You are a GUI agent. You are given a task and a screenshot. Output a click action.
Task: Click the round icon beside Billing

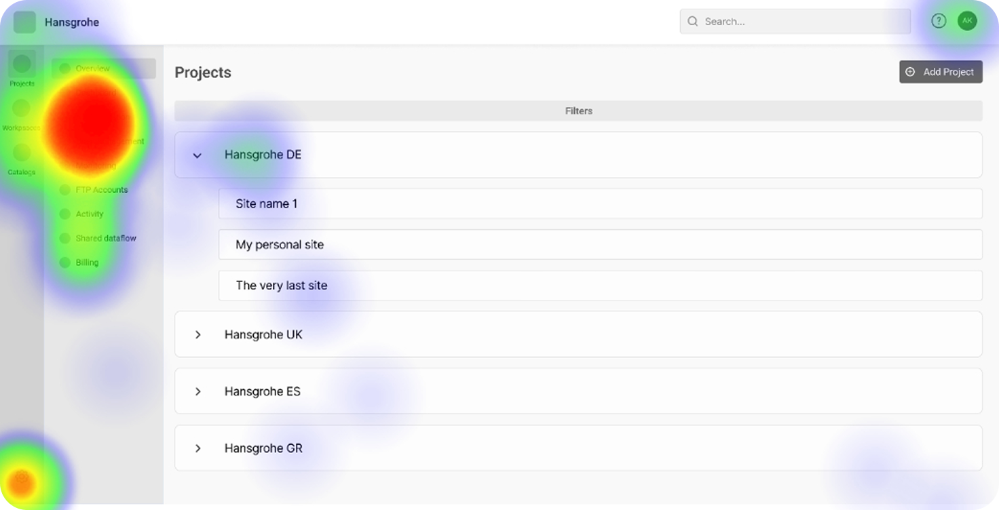coord(65,262)
